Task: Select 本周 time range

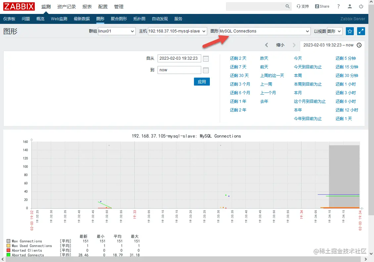Action: [298, 75]
